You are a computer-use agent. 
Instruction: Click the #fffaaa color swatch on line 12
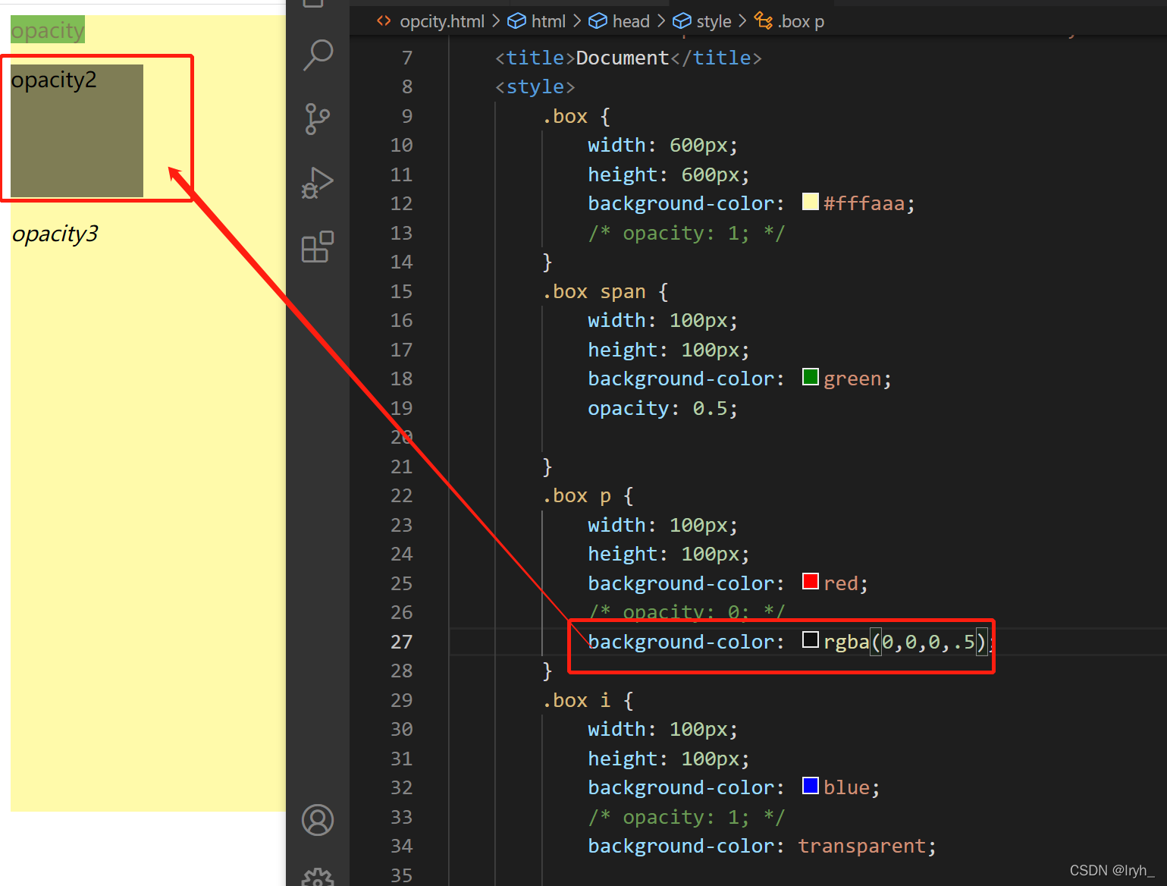(811, 202)
